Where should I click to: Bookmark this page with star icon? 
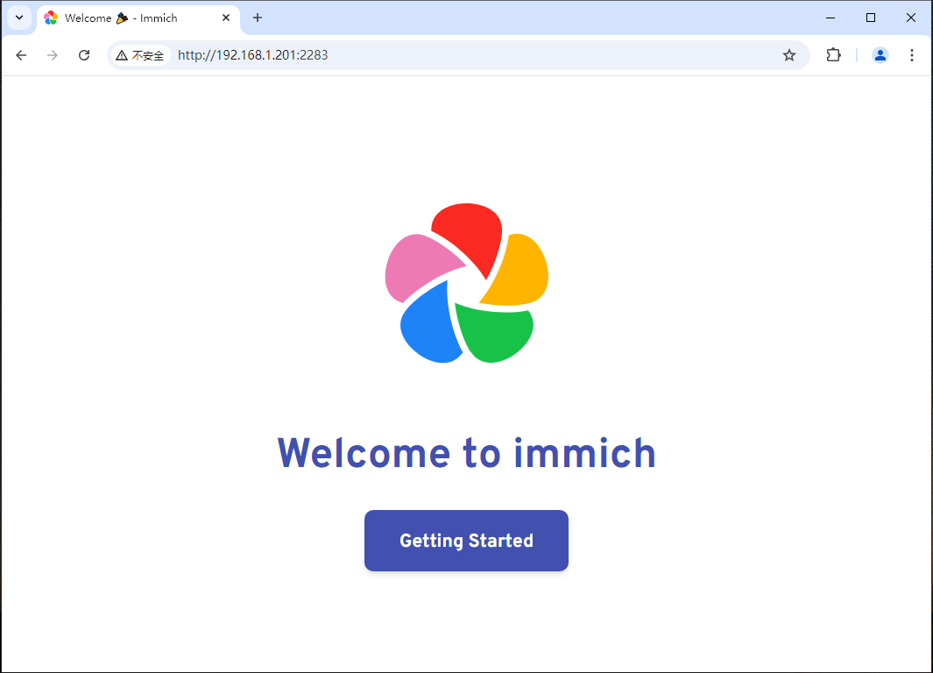[x=789, y=55]
